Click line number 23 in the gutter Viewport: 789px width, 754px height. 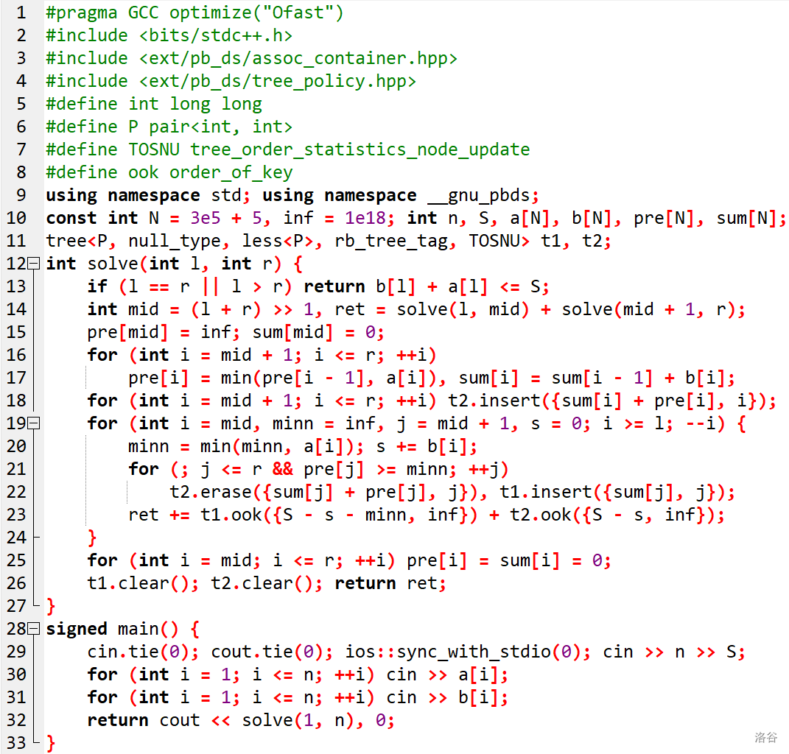pyautogui.click(x=15, y=515)
